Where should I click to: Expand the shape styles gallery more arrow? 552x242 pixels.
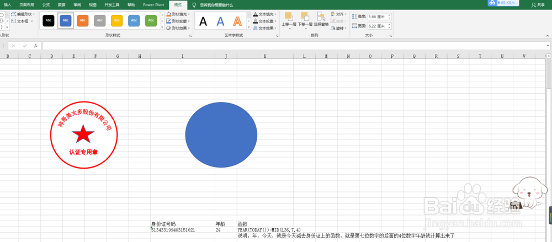tap(162, 28)
